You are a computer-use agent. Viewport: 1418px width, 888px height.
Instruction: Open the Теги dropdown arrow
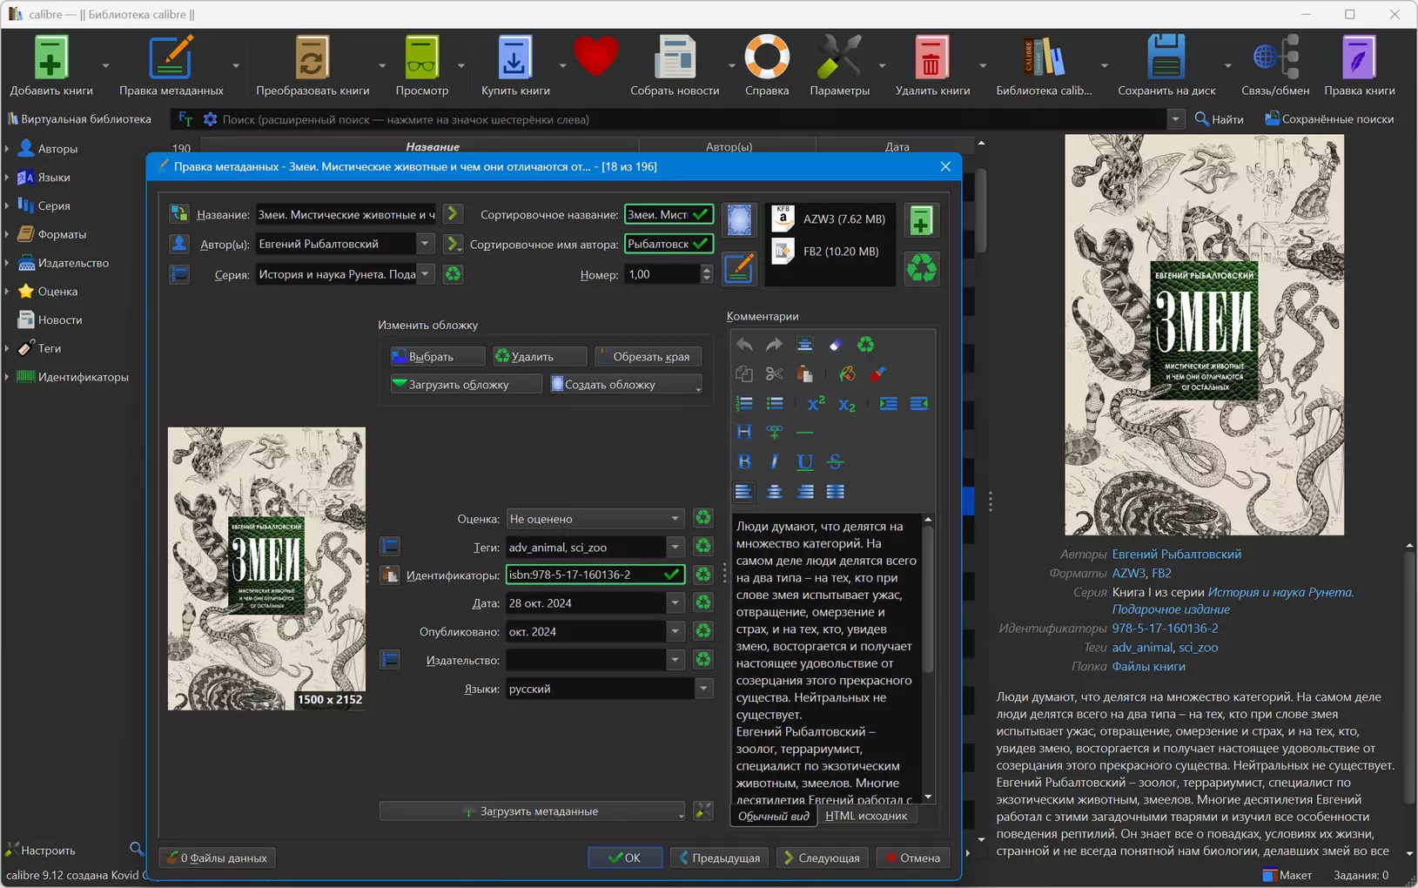[x=675, y=547]
